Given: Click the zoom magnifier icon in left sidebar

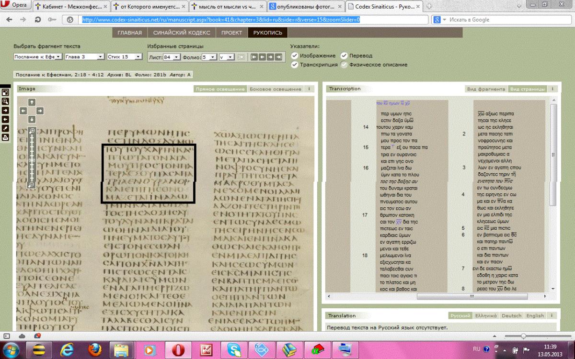Looking at the screenshot, I should coord(5,101).
